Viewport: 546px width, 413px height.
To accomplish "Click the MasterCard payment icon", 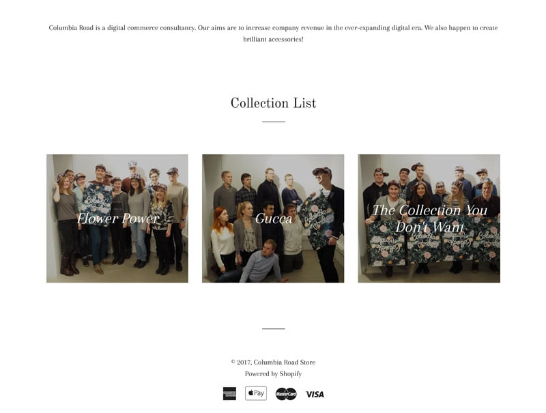I will pyautogui.click(x=286, y=394).
